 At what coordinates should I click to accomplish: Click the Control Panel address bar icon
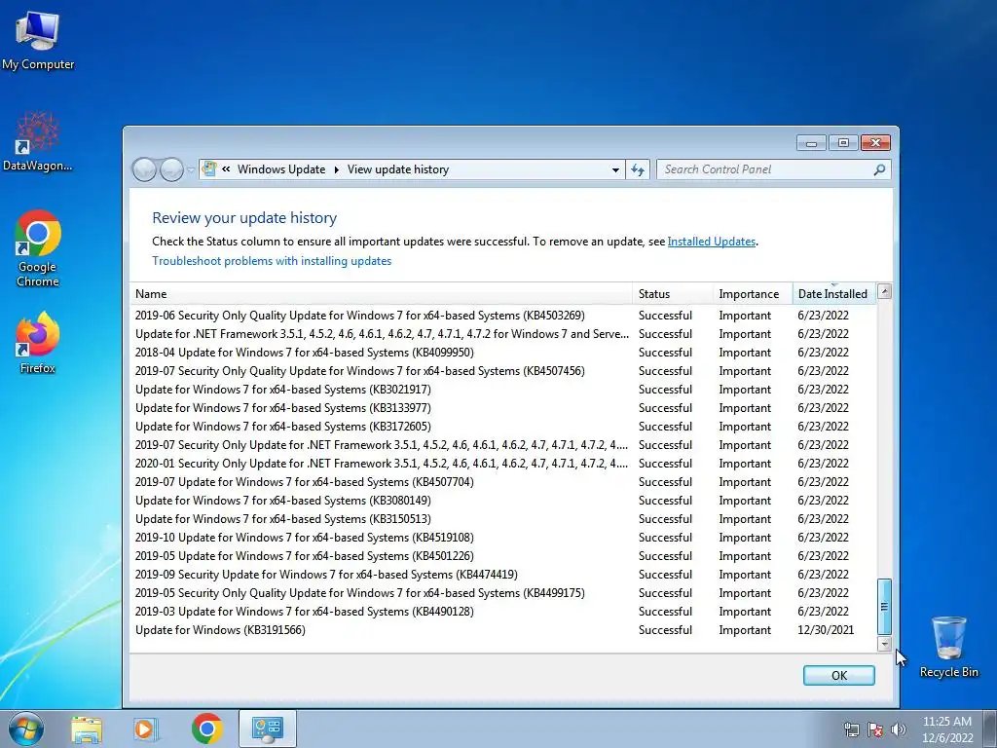pos(208,169)
